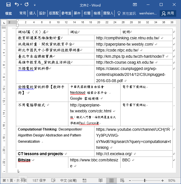The width and height of the screenshot is (181, 184).
Task: Click the Nextcloud 檔案分享平台 text
Action: click(x=89, y=93)
